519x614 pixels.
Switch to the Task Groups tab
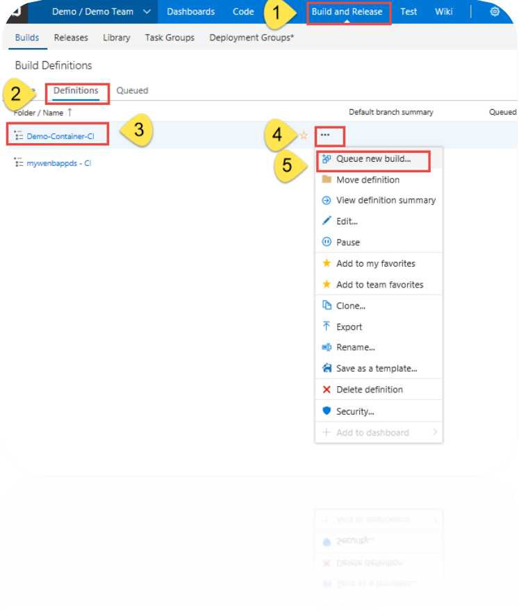[x=170, y=38]
